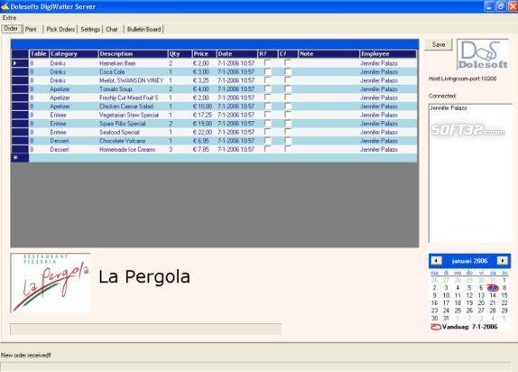Go to next month in calendar
Image resolution: width=518 pixels, height=372 pixels.
click(x=503, y=261)
